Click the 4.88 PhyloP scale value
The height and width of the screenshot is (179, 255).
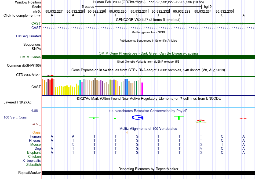coord(34,111)
